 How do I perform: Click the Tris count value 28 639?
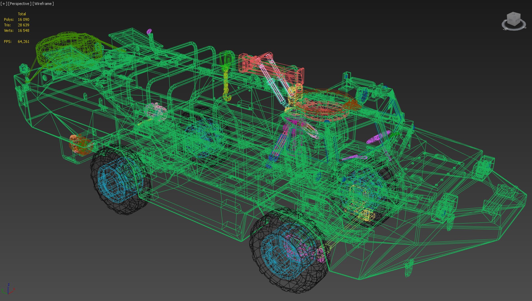pos(23,25)
